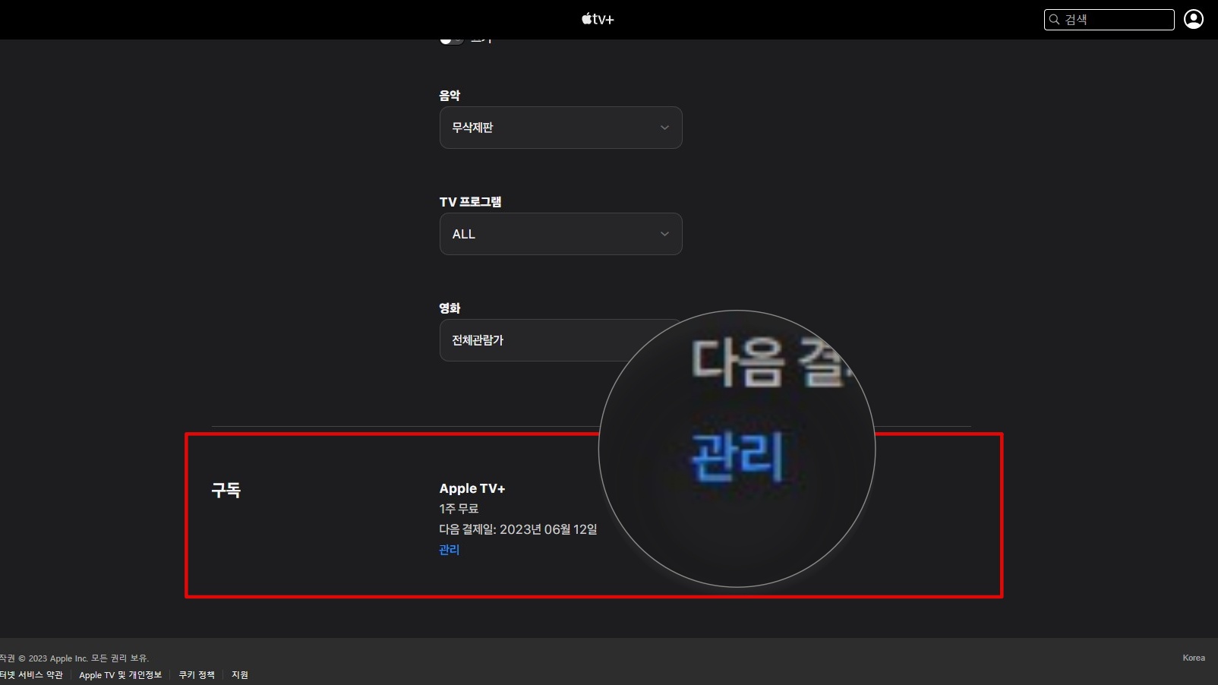This screenshot has height=685, width=1218.
Task: Open 지원 footer link
Action: tap(240, 675)
